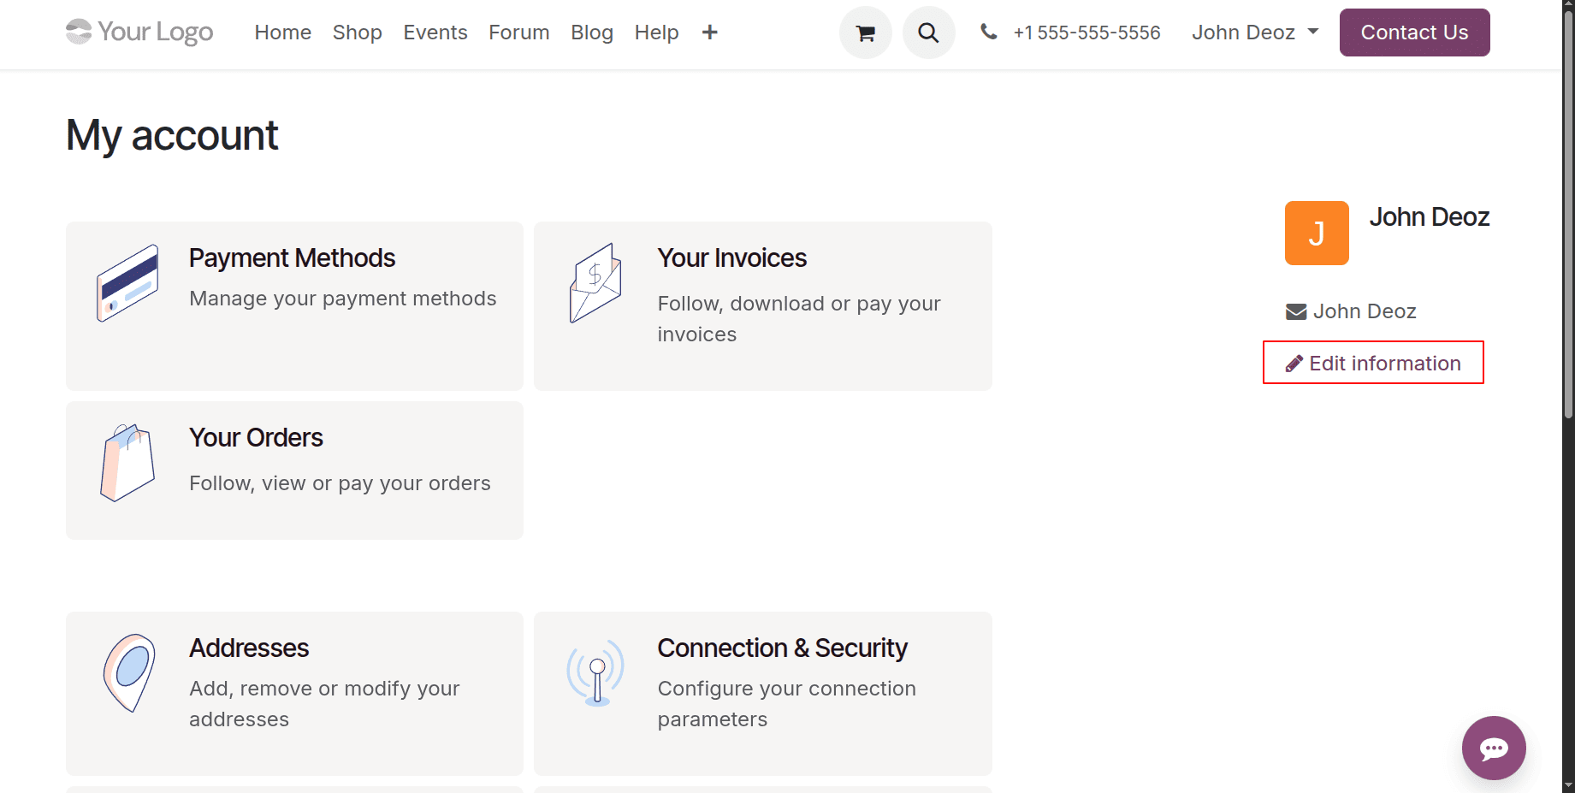Open the Your Invoices heading
1575x793 pixels.
[x=732, y=257]
